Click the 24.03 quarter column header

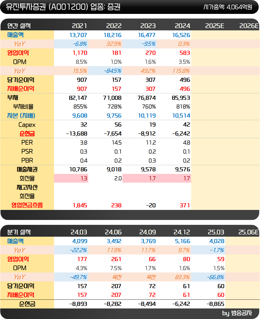(79, 232)
